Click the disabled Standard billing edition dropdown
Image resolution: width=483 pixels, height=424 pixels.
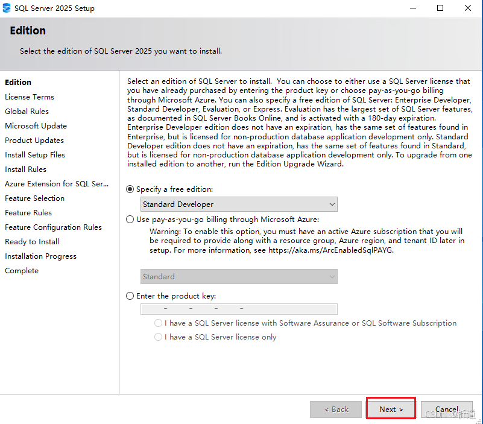[238, 277]
